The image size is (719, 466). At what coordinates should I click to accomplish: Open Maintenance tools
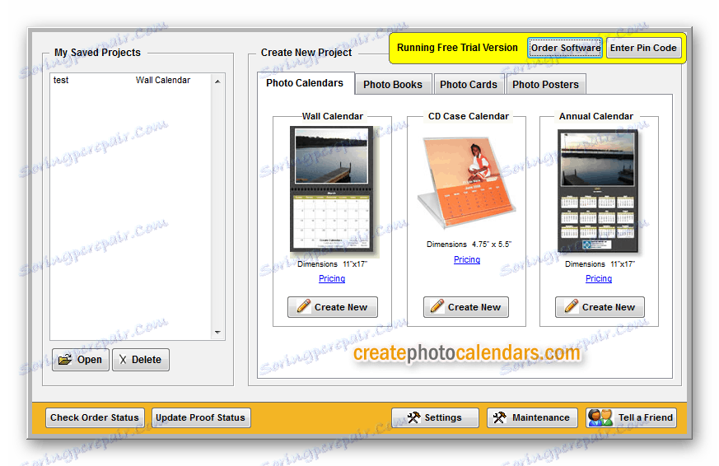(x=532, y=417)
